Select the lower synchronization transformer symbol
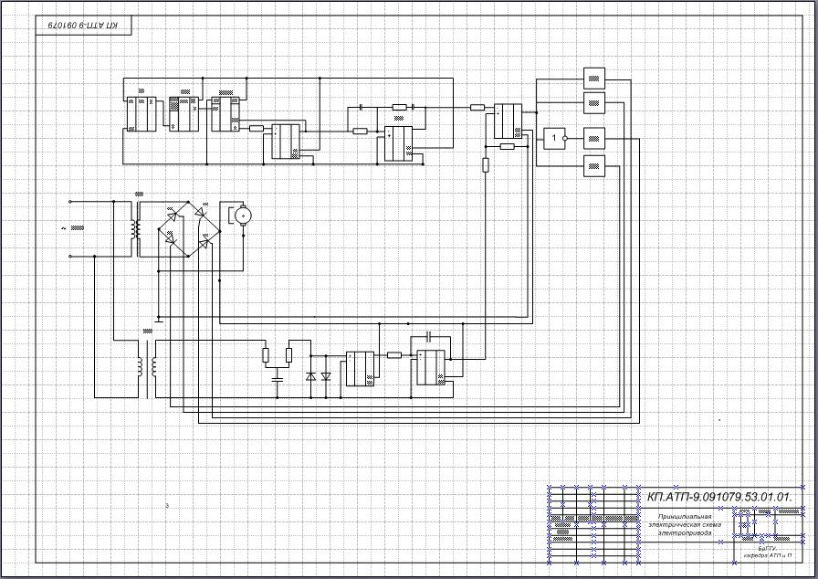818x579 pixels. point(147,368)
